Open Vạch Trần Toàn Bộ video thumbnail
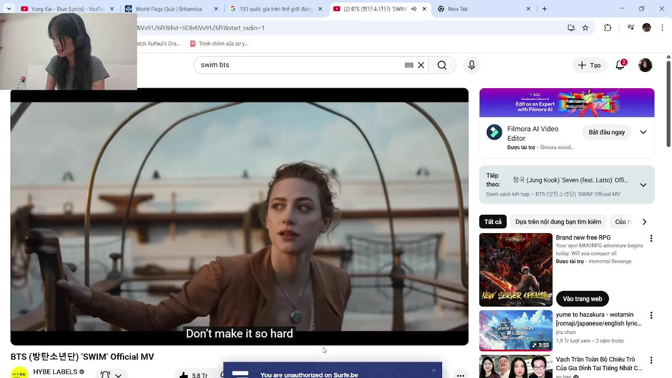 516,366
